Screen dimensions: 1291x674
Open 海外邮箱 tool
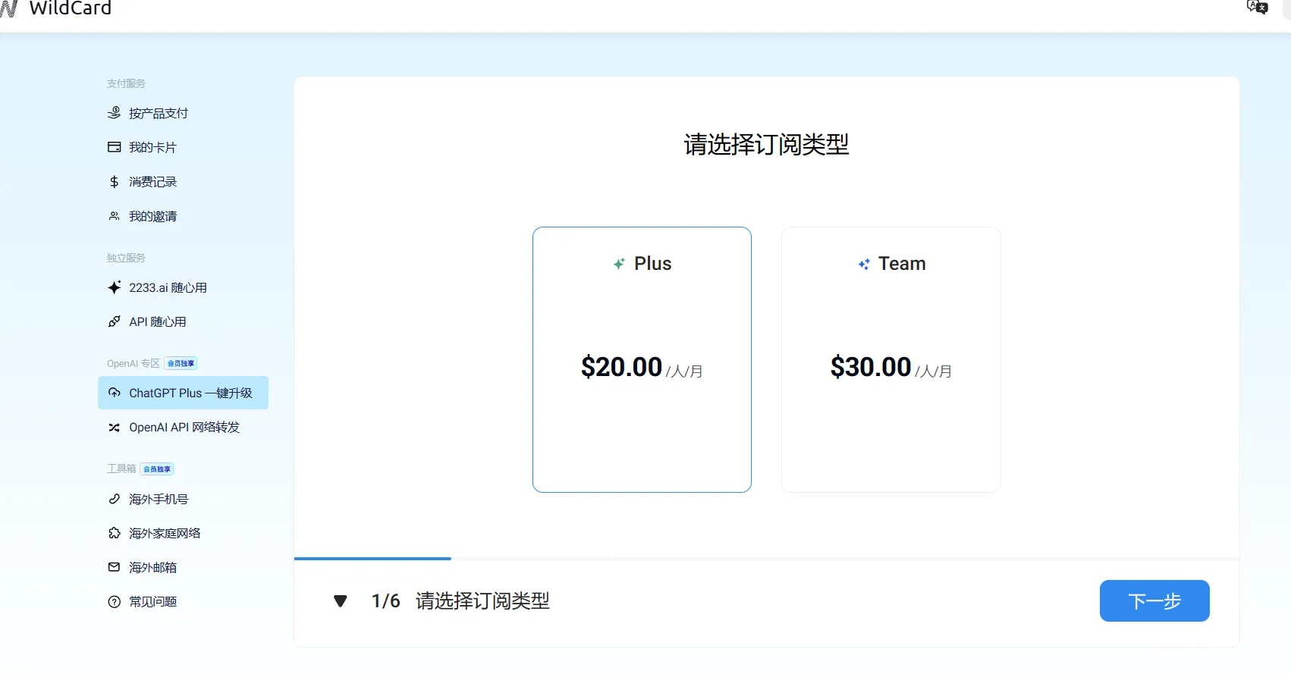(x=183, y=567)
